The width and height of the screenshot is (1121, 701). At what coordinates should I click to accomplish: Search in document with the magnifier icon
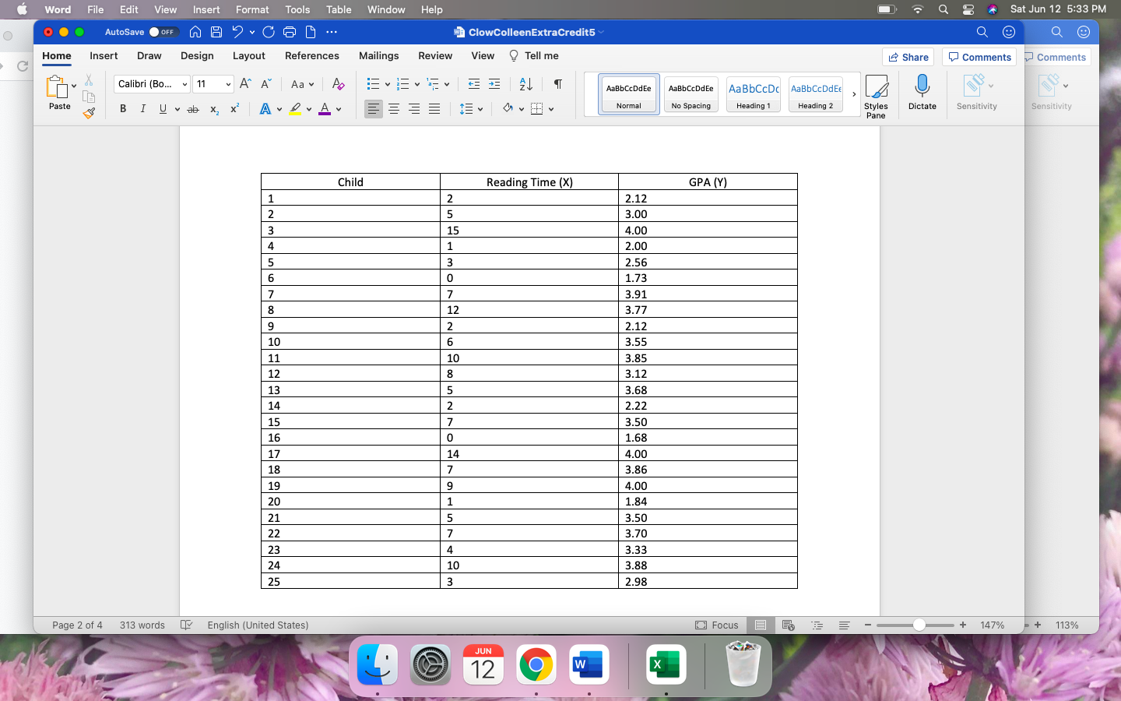pos(982,32)
